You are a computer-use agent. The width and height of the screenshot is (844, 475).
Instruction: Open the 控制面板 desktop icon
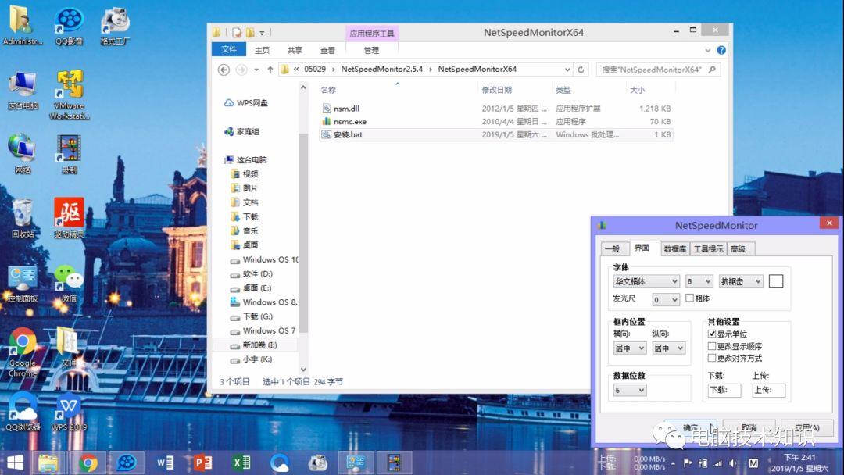coord(23,283)
